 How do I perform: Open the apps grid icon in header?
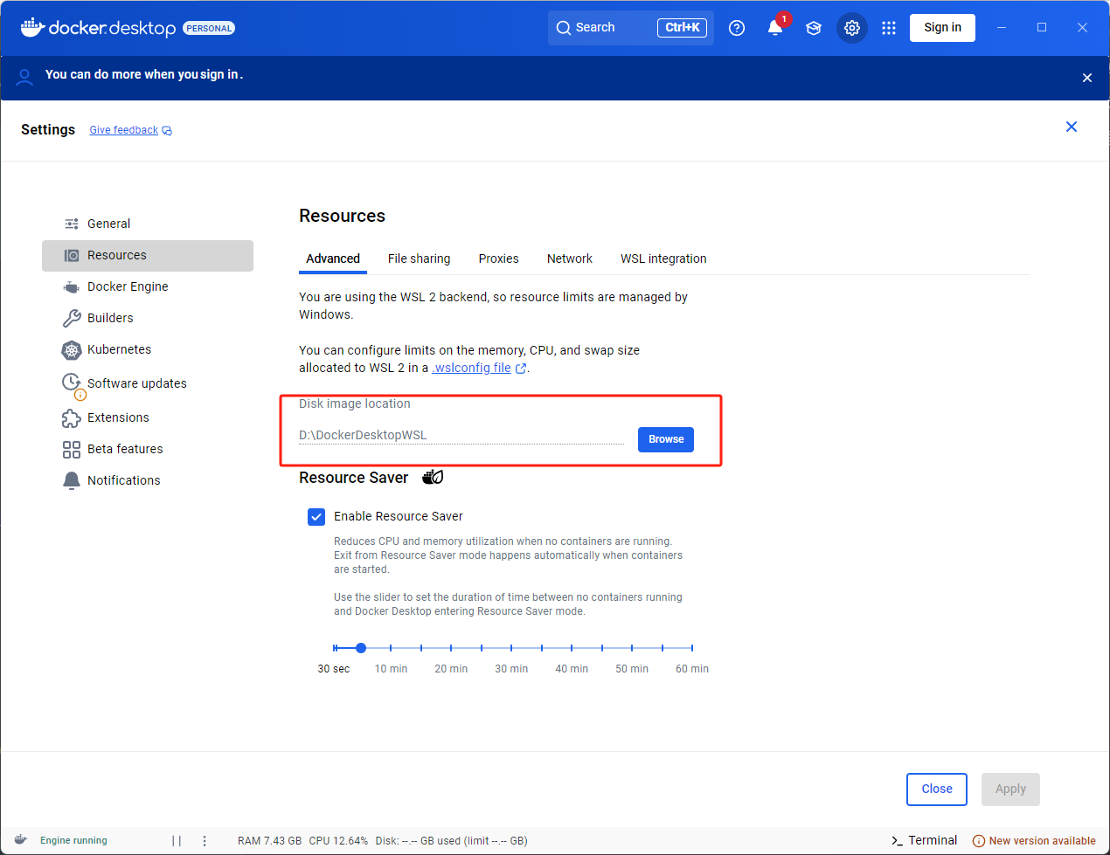point(889,28)
